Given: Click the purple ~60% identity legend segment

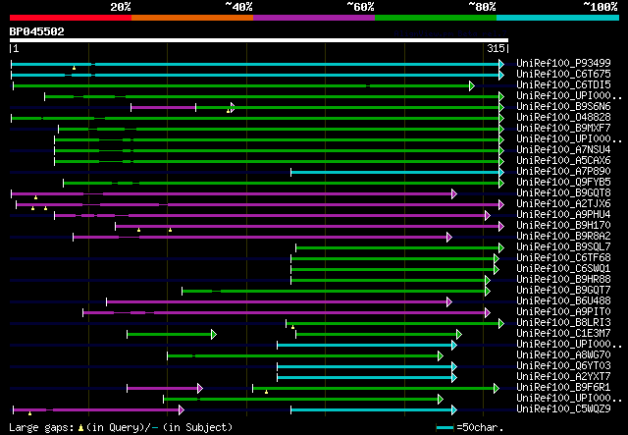Looking at the screenshot, I should (x=314, y=18).
